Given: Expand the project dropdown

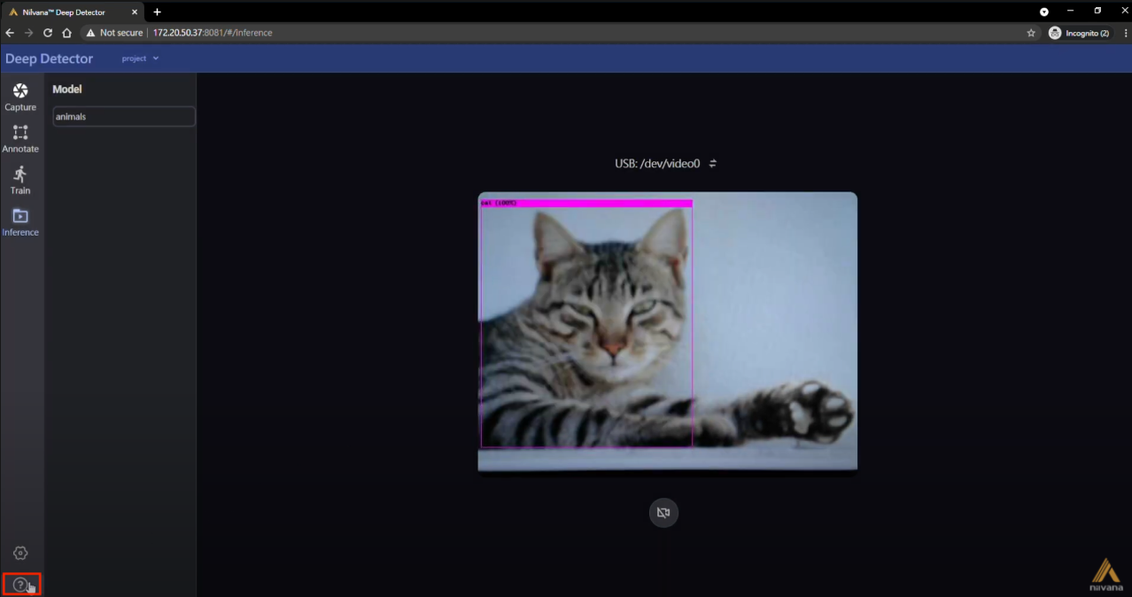Looking at the screenshot, I should click(140, 58).
